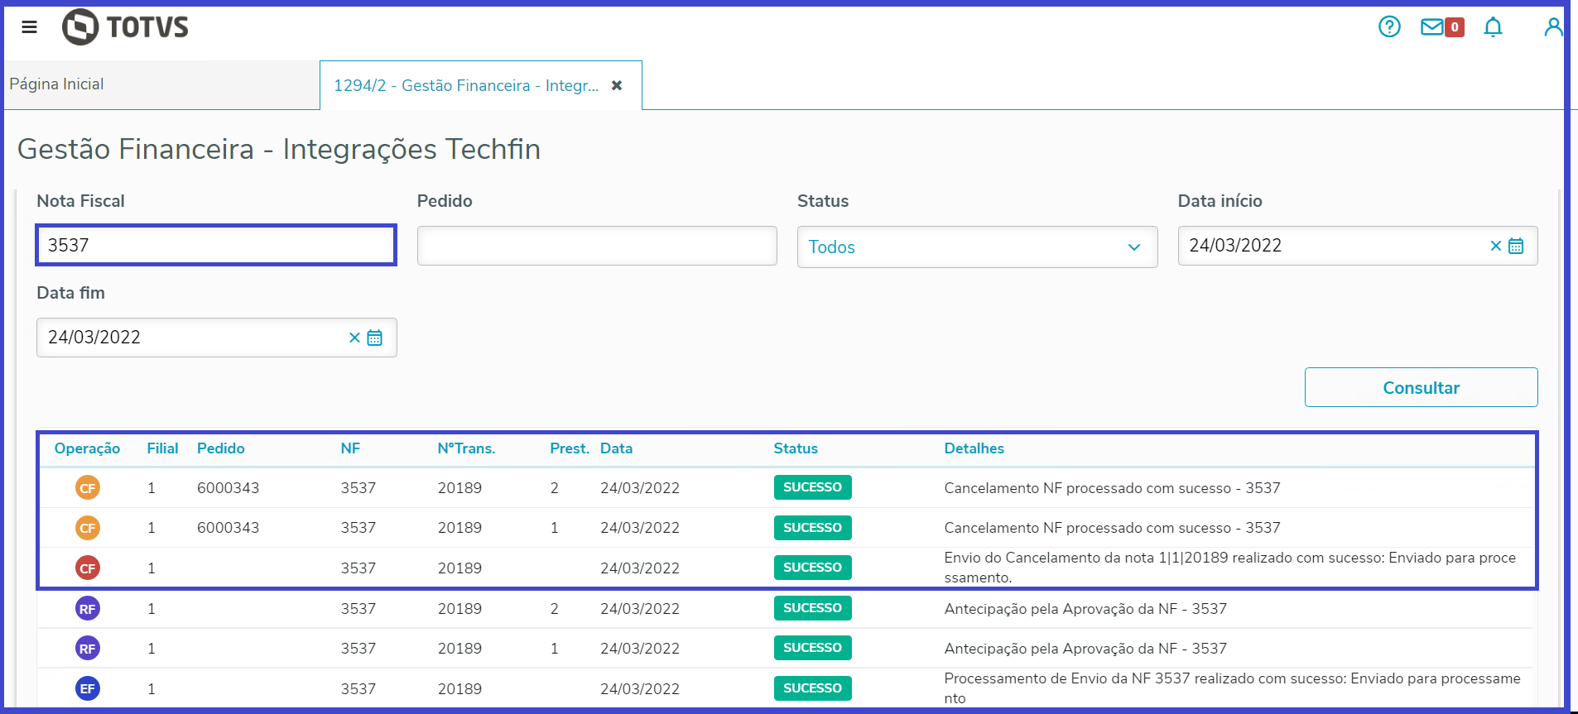Select Pedido 6000343 in the Prest. 2 row
This screenshot has width=1578, height=714.
(228, 488)
